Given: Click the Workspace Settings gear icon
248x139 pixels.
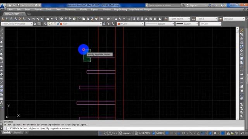Looking at the screenshot, I should click(x=35, y=24).
